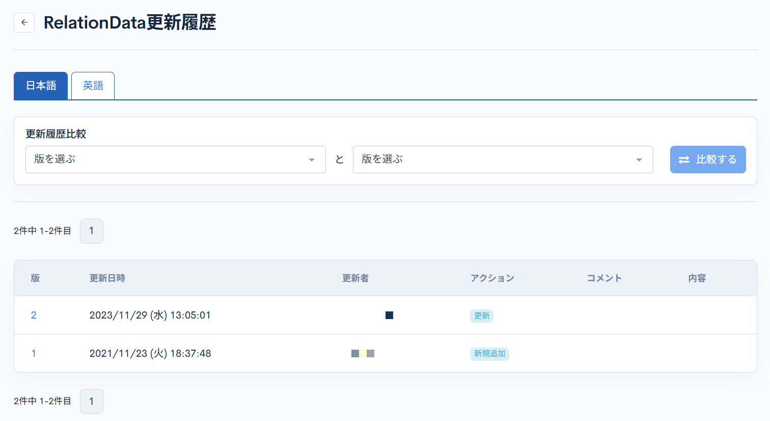
Task: Click the 更新 action badge
Action: tap(481, 316)
